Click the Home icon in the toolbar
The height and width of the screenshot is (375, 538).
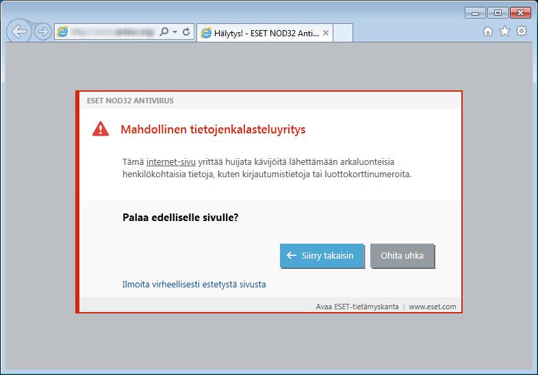[488, 31]
